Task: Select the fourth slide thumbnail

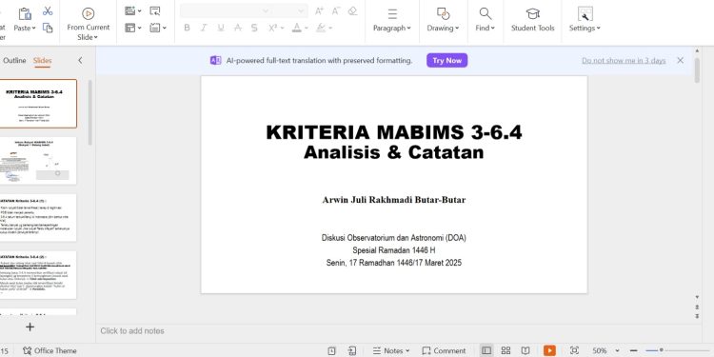Action: pos(37,275)
